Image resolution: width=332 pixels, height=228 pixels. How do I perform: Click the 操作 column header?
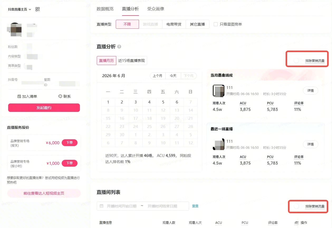(304, 223)
